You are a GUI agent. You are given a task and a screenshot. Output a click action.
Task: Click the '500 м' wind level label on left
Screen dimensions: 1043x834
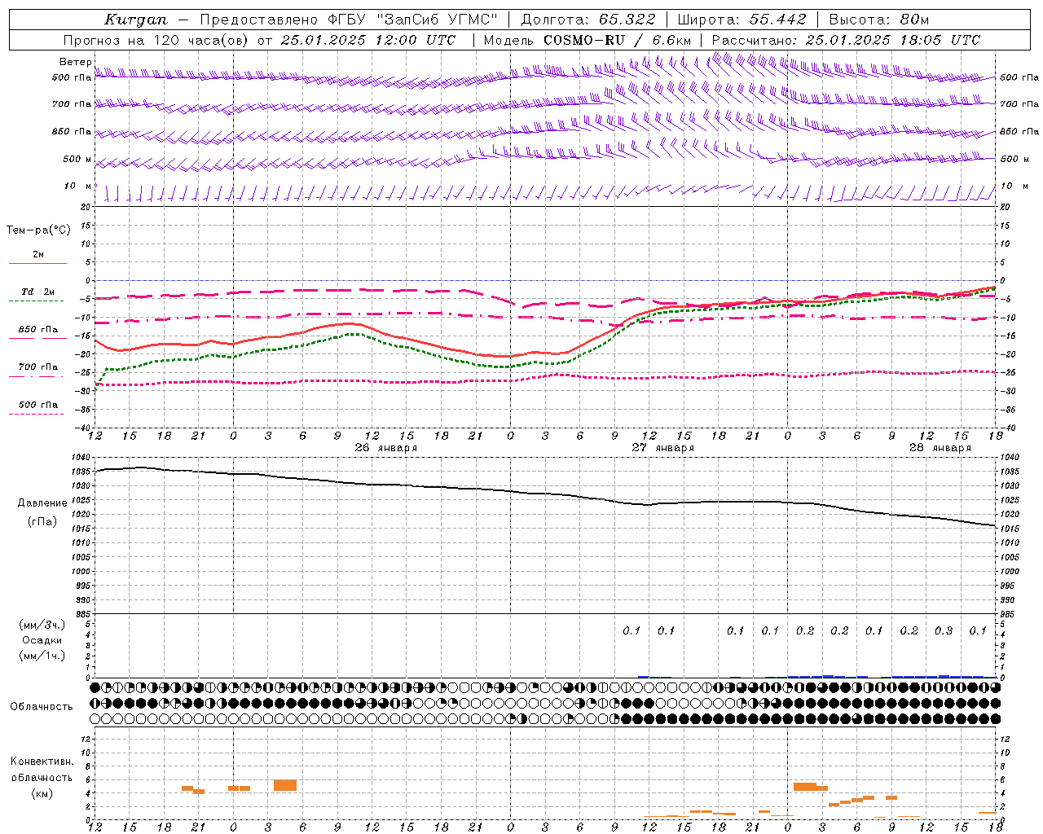[77, 159]
